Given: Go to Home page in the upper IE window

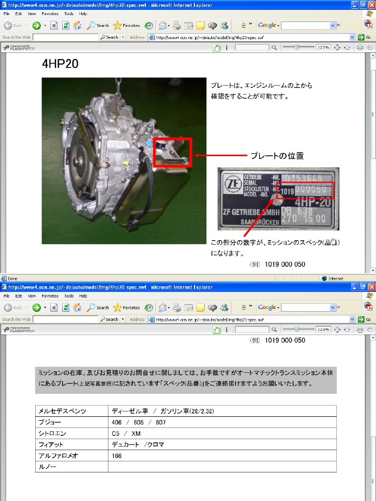Looking at the screenshot, I should [77, 25].
